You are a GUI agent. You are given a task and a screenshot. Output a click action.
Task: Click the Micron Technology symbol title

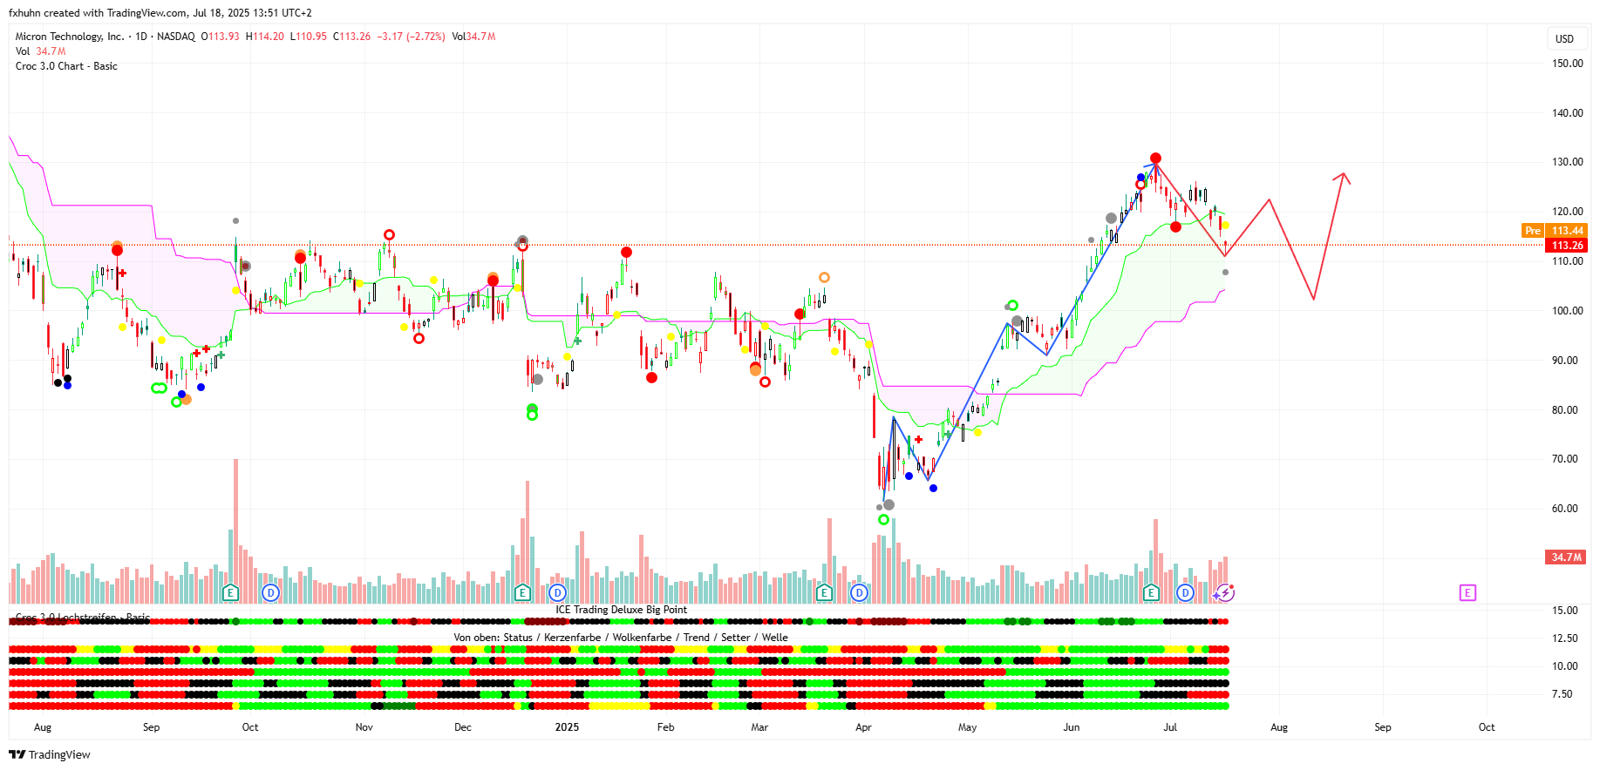click(70, 37)
